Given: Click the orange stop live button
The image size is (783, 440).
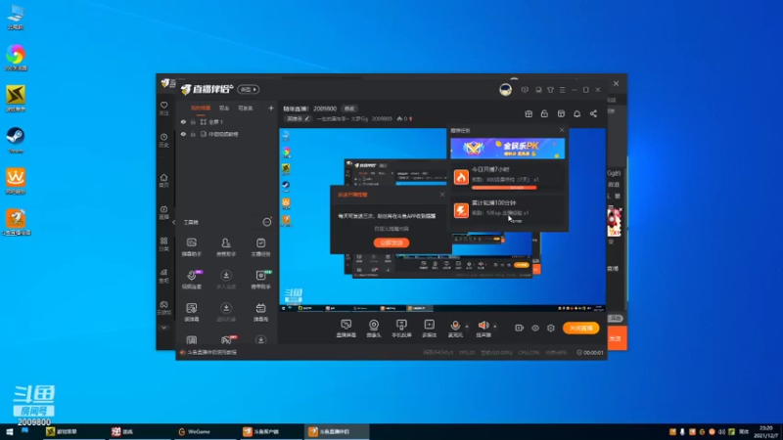Looking at the screenshot, I should [x=580, y=328].
